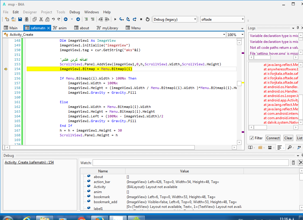Open the Activity_Create sub selector dropdown

tap(224, 35)
